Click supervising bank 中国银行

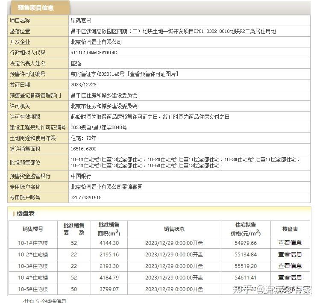coord(81,176)
